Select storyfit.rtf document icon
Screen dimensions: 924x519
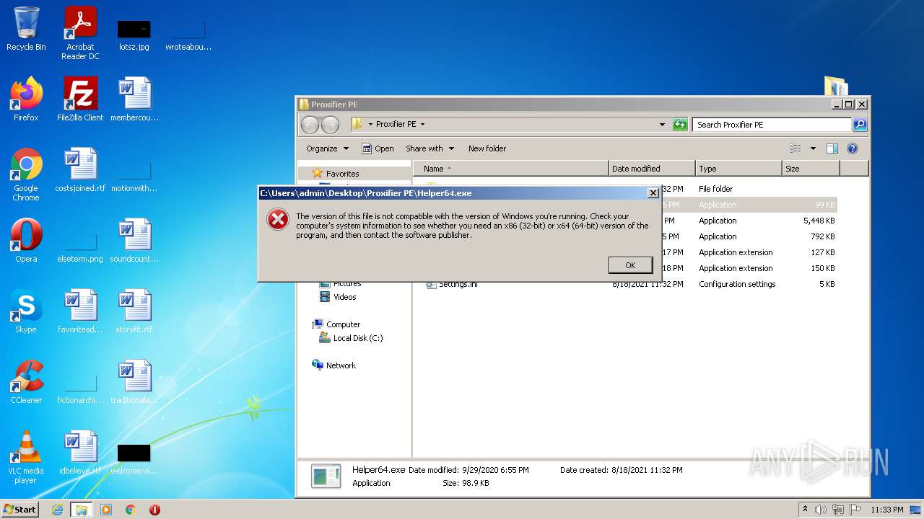pos(134,311)
